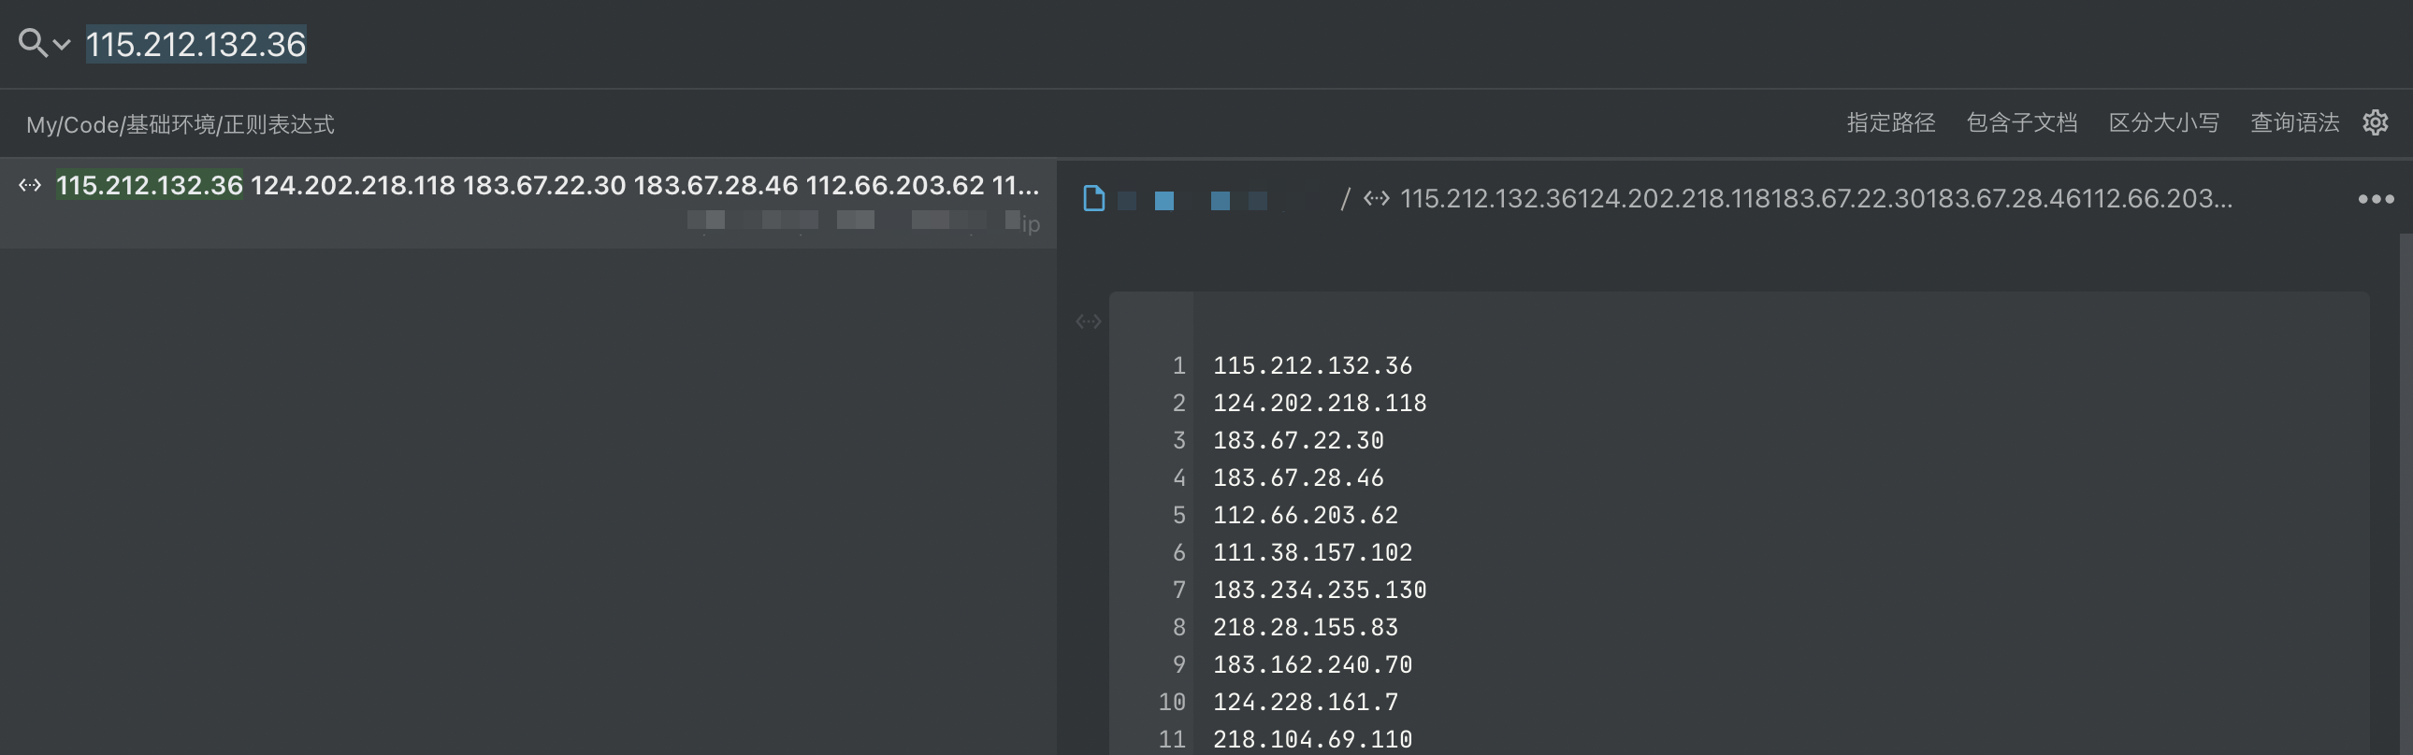The height and width of the screenshot is (755, 2413).
Task: Toggle 包含子文档 search option
Action: pos(2021,122)
